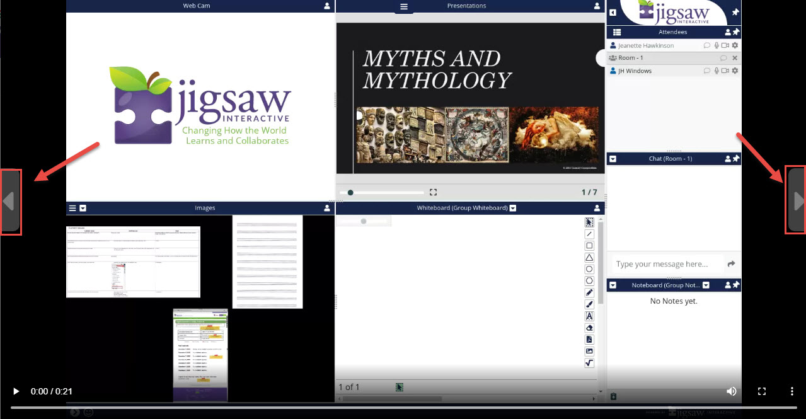
Task: Select the line drawing tool on whiteboard
Action: pos(589,234)
